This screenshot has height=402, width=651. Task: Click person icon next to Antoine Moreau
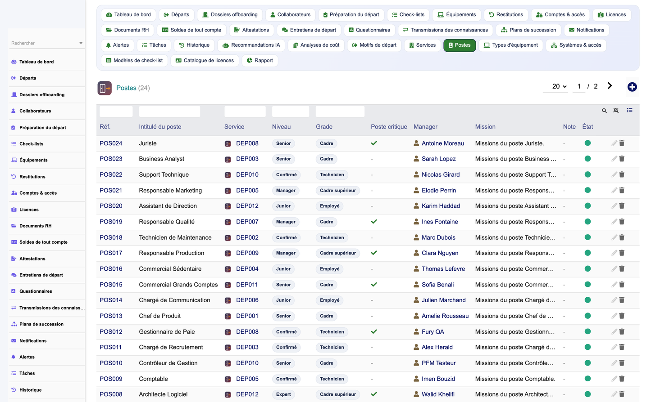pyautogui.click(x=416, y=143)
